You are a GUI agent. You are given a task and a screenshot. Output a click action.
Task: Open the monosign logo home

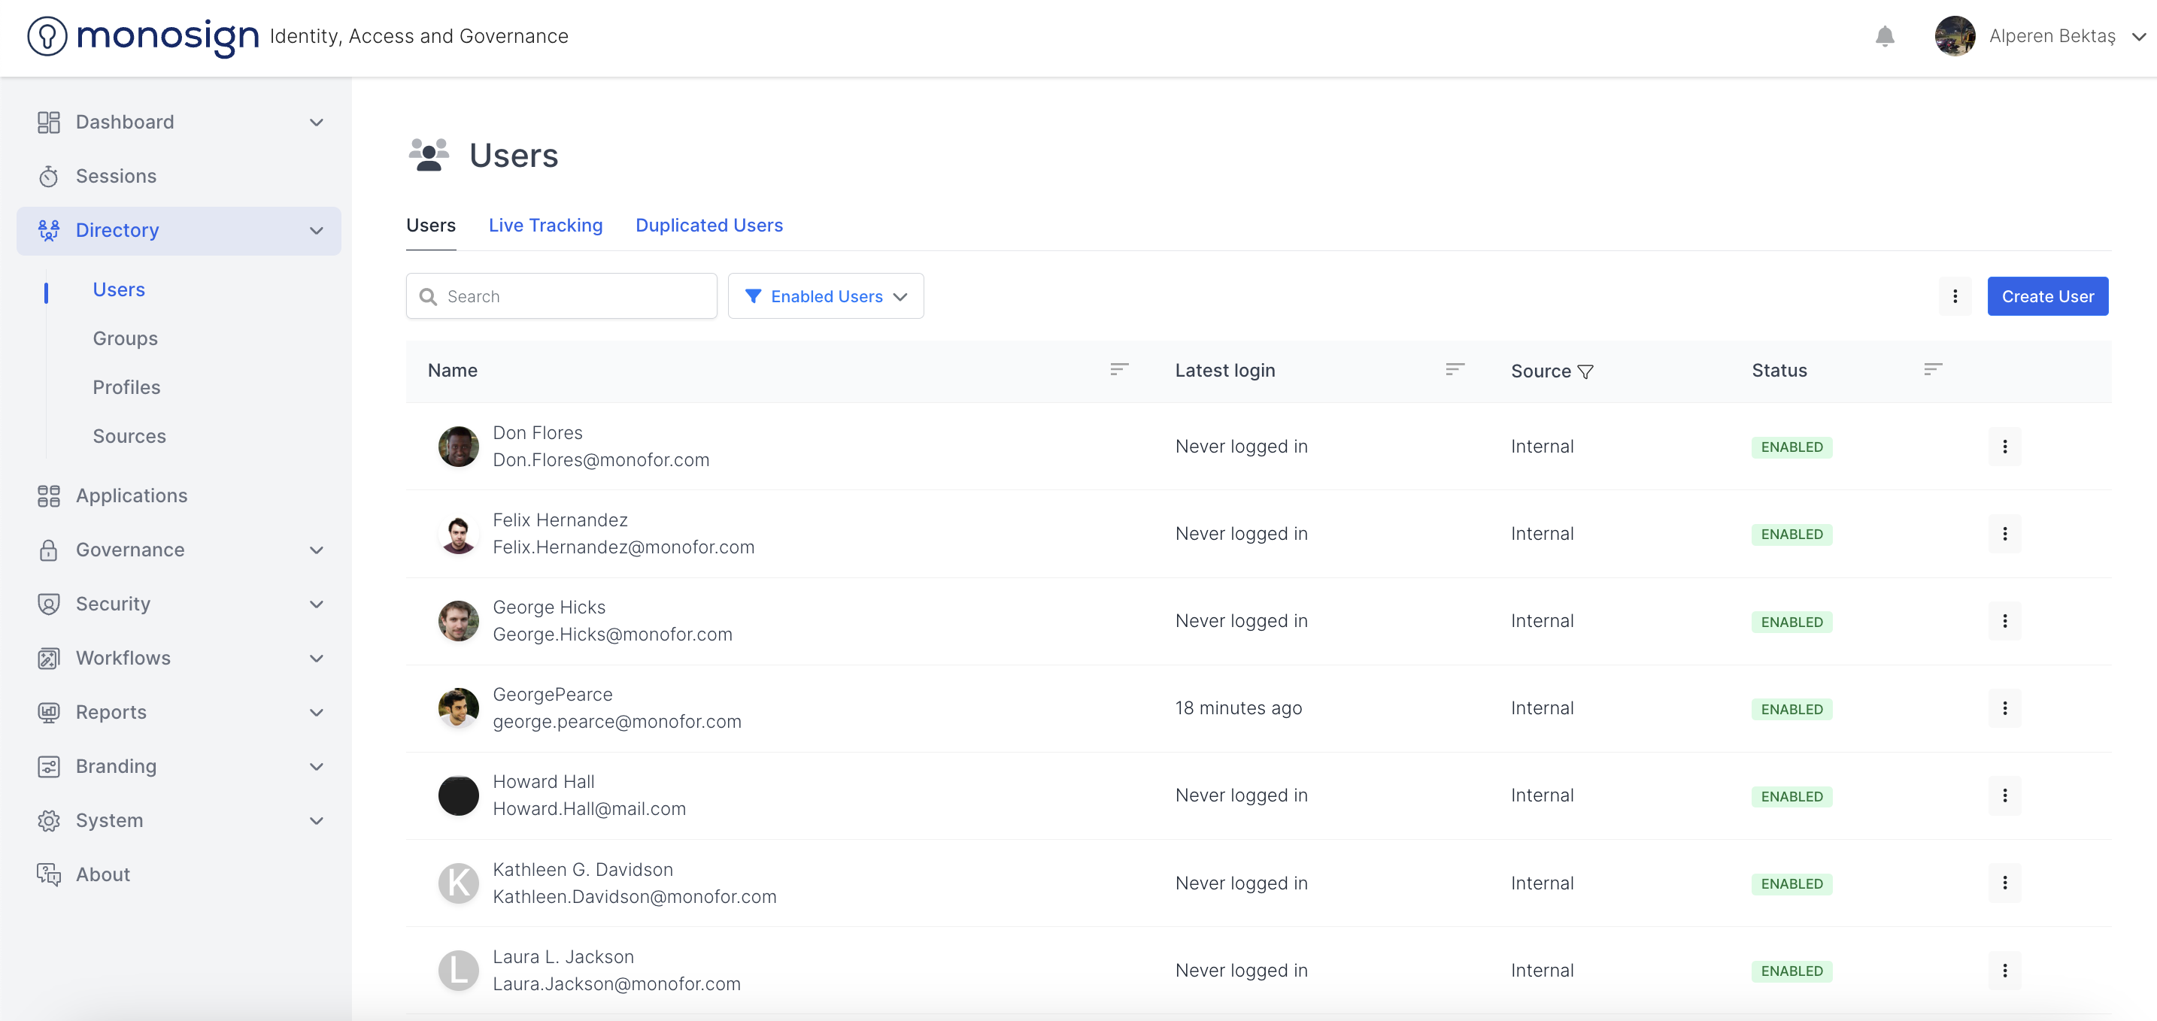pyautogui.click(x=144, y=36)
